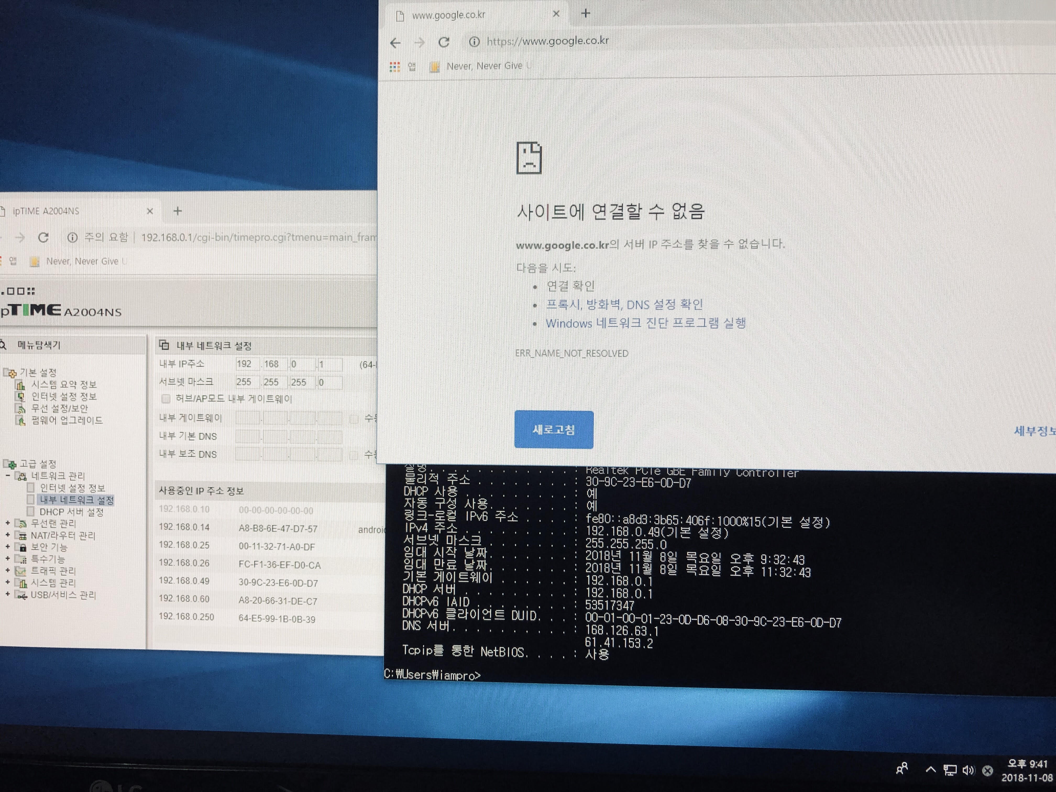
Task: Open Never, Never Give bookmark folder in ipTIME window
Action: (79, 262)
